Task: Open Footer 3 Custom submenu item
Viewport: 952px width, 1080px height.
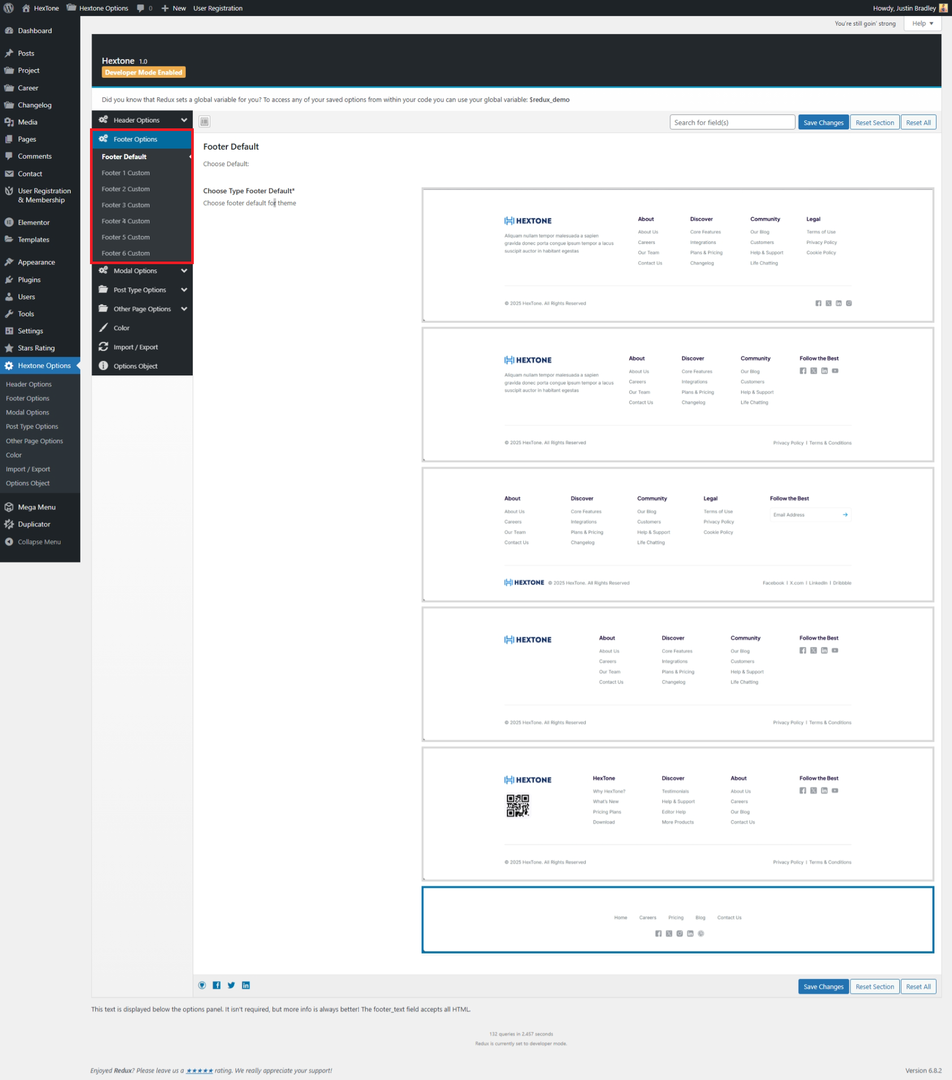Action: 126,205
